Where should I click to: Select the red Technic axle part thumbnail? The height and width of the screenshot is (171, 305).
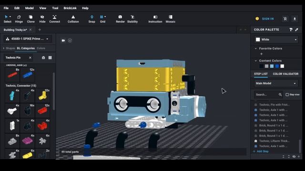[12, 75]
